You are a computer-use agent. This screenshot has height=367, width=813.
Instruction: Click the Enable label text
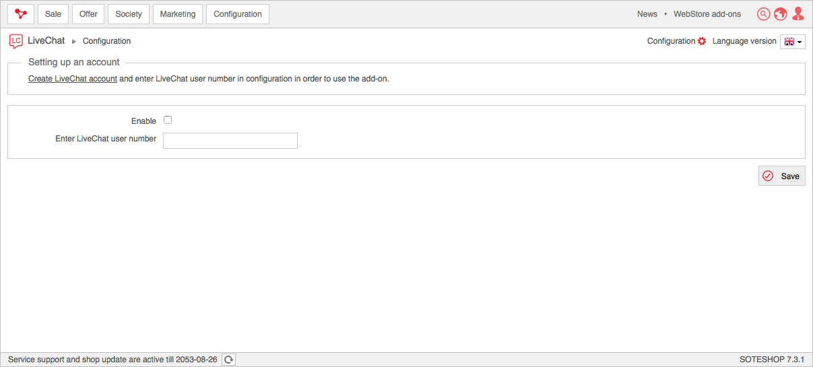[143, 121]
